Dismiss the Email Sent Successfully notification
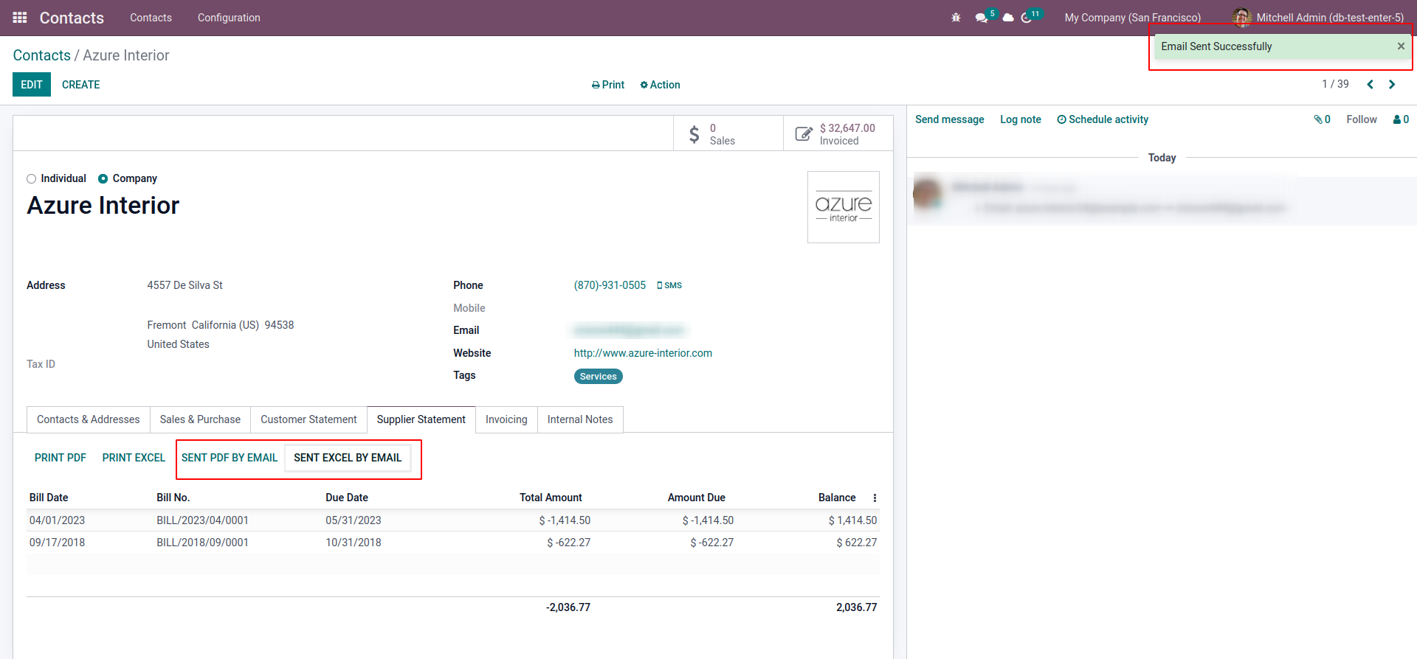Screen dimensions: 1417x659 tap(1401, 46)
